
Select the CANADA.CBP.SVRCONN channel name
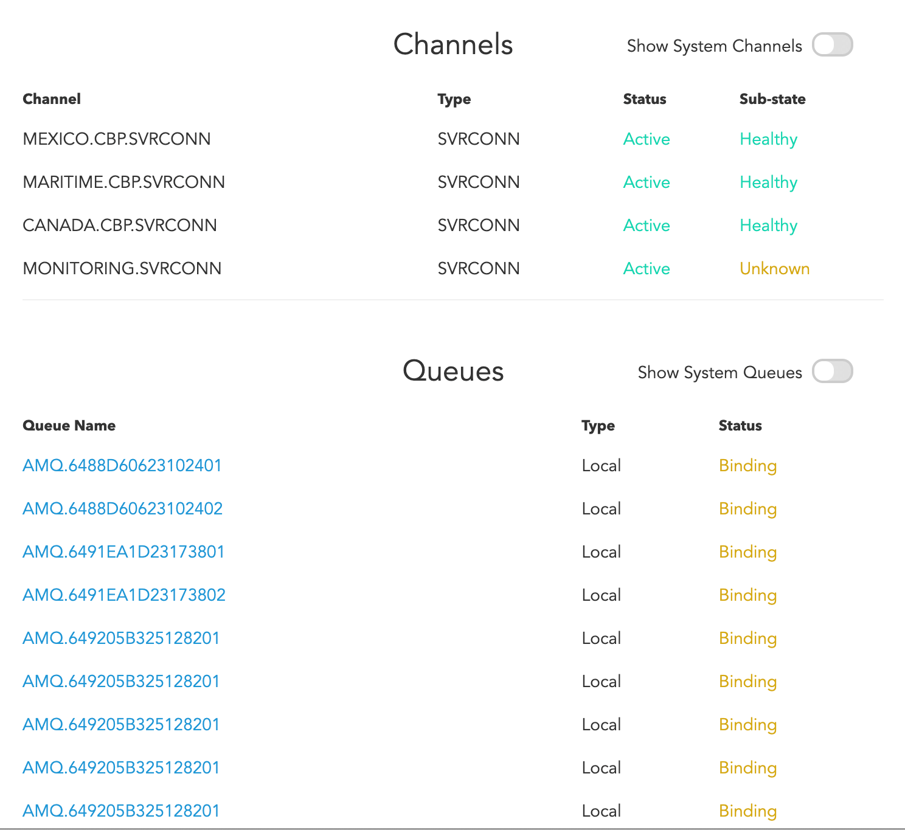point(120,226)
